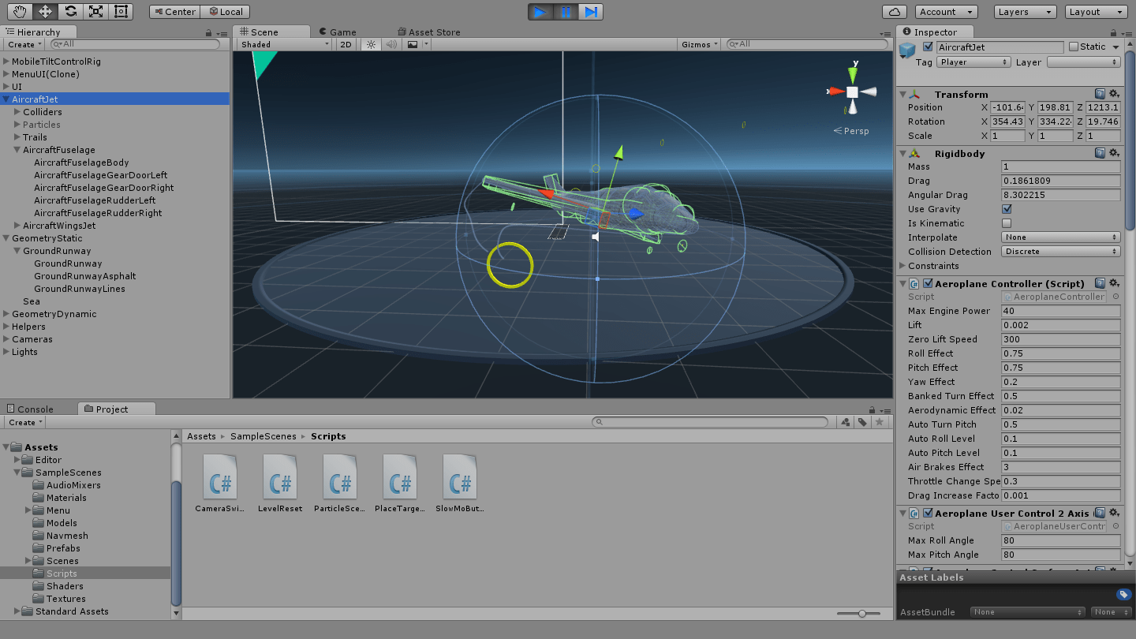Enable the Is Kinematic checkbox

[1006, 222]
